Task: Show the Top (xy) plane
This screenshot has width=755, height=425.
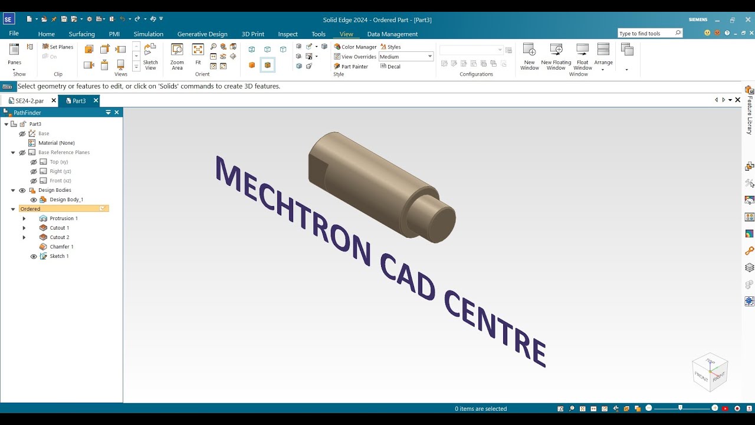Action: coord(34,162)
